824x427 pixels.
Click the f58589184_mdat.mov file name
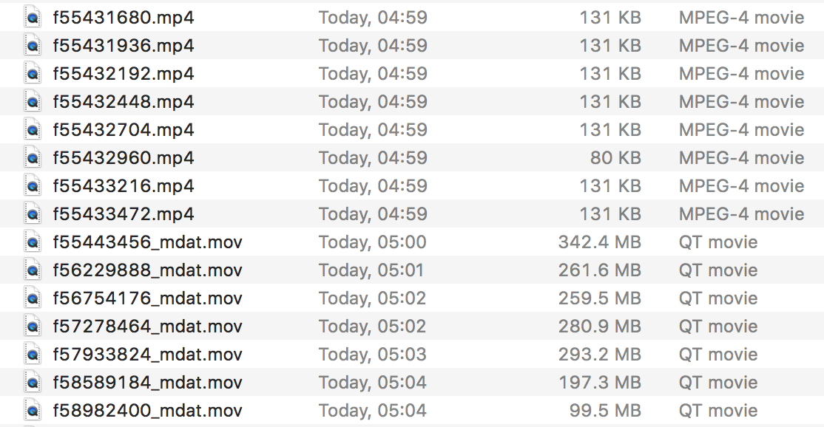pyautogui.click(x=148, y=382)
